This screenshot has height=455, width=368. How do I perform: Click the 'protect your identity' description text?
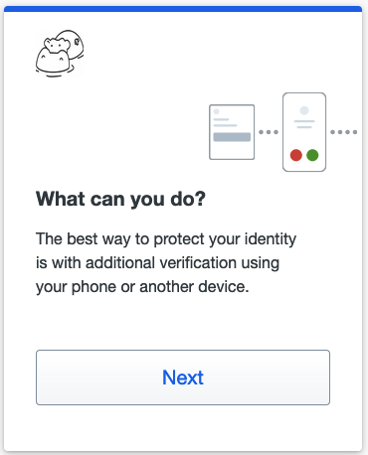[x=225, y=239]
